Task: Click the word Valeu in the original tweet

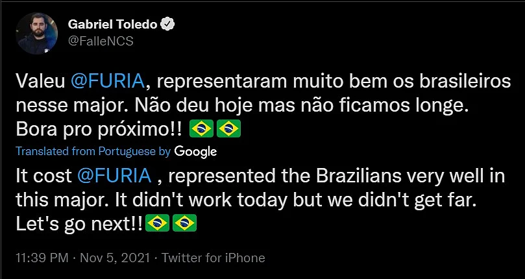Action: [40, 82]
